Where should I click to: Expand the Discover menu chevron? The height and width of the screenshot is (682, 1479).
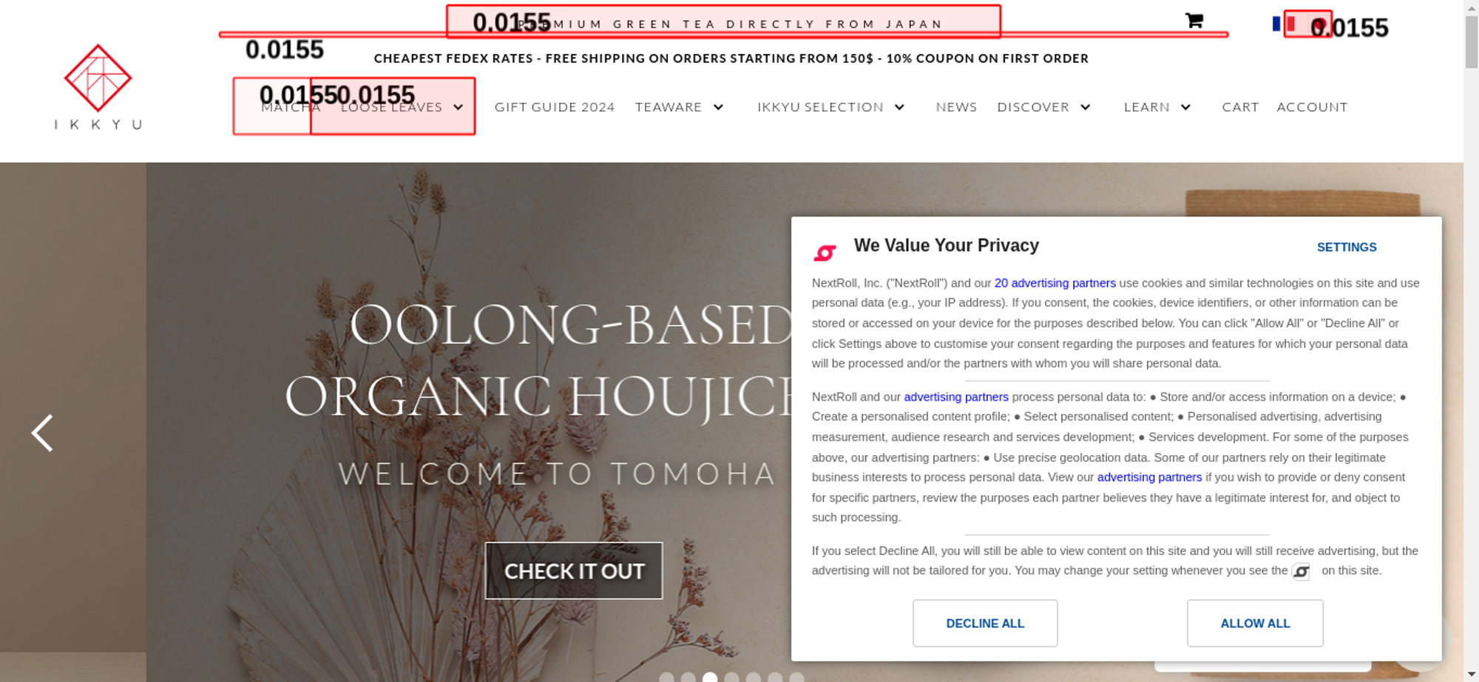coord(1085,107)
